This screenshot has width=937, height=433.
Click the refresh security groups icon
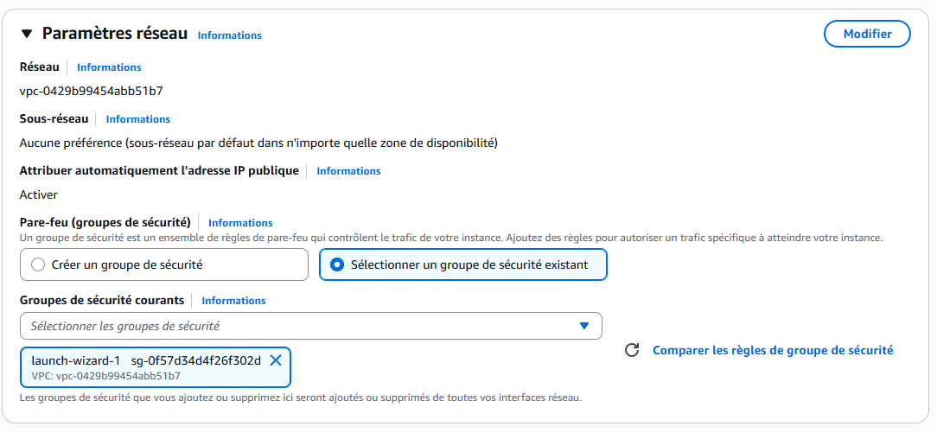632,350
